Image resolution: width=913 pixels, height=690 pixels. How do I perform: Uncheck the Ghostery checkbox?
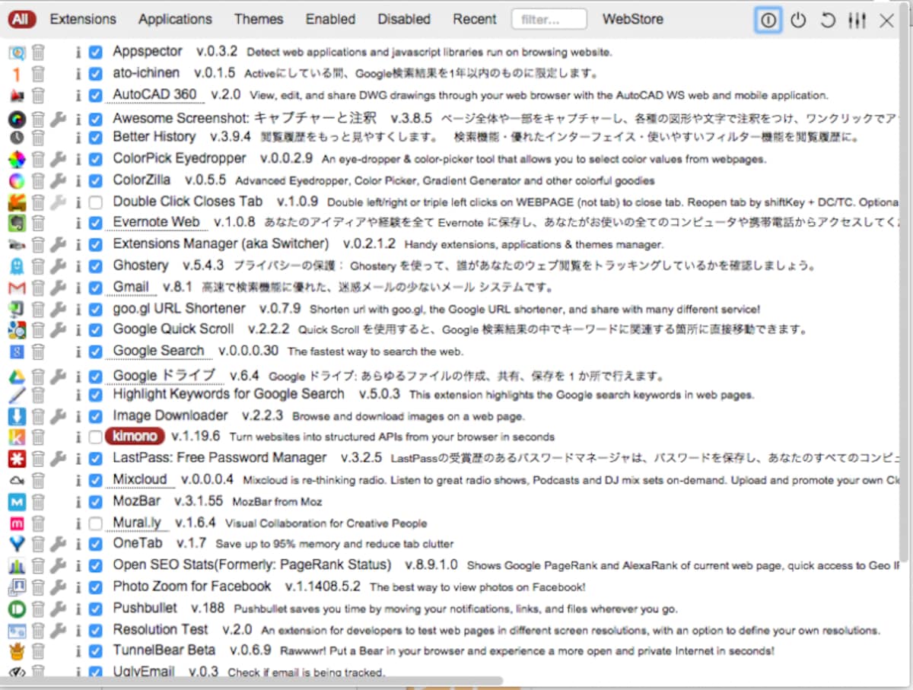point(95,266)
